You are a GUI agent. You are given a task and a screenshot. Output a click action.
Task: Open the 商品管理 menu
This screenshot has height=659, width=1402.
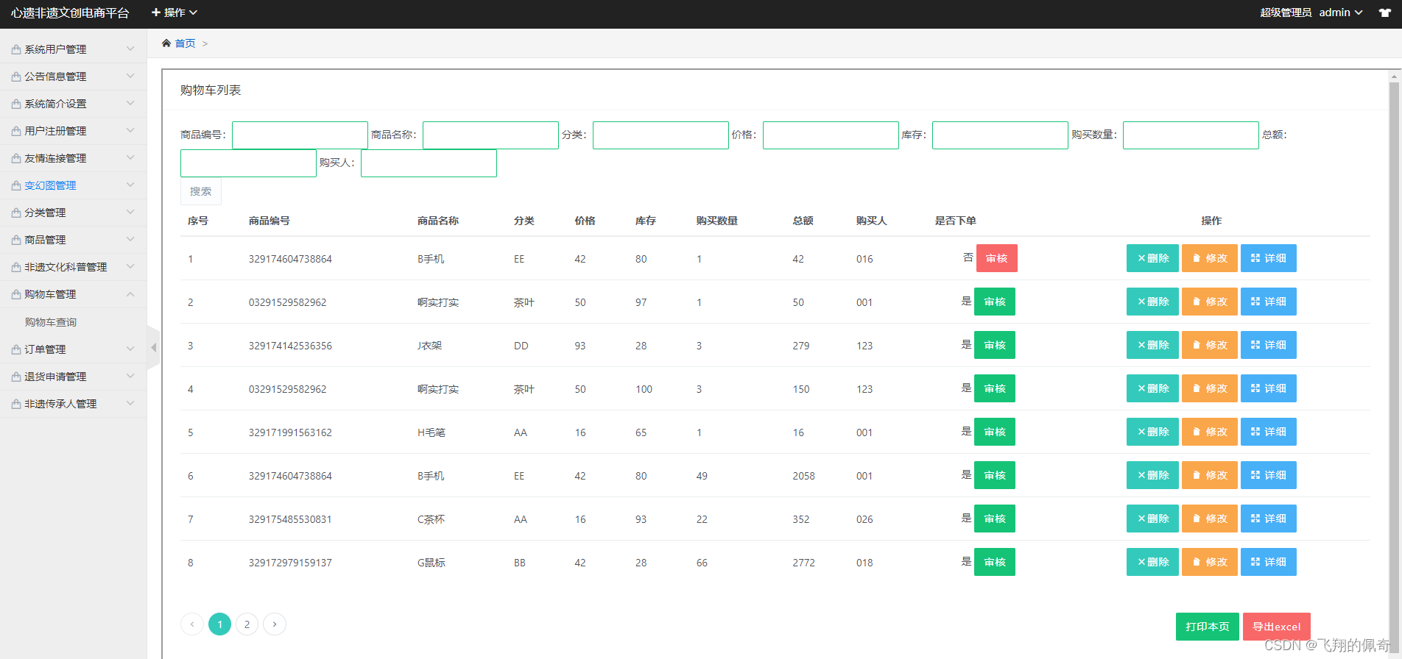click(74, 240)
